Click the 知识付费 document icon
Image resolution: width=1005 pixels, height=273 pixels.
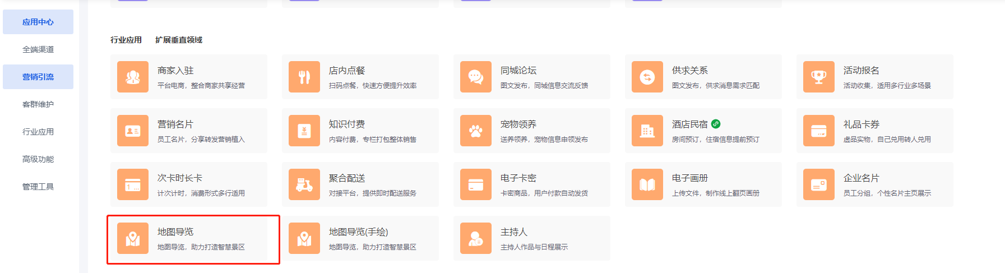[304, 131]
